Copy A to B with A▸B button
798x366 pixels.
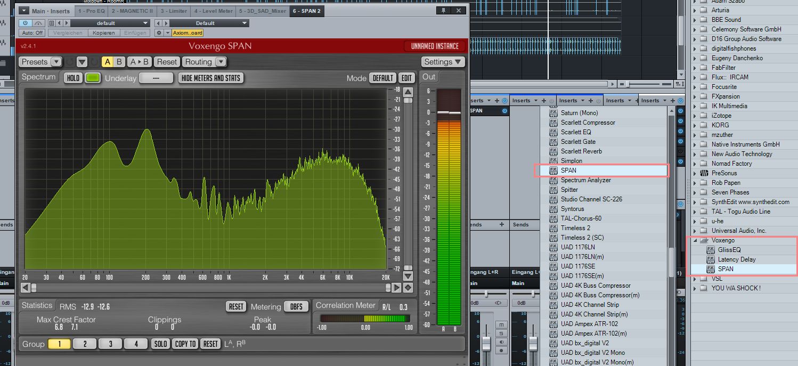[140, 62]
